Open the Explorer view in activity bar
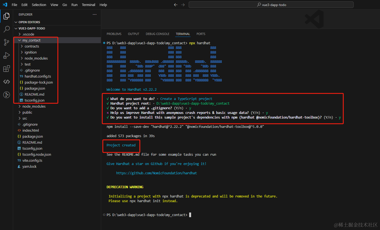 (x=6, y=16)
